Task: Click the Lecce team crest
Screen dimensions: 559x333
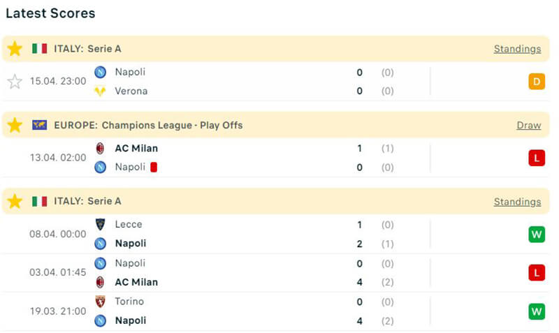Action: pyautogui.click(x=101, y=224)
